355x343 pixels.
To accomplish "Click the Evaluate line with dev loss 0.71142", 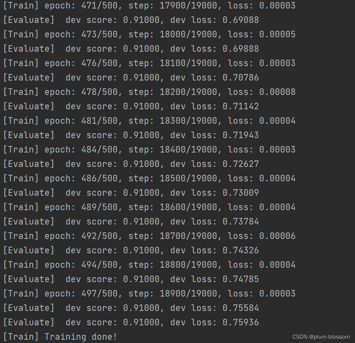I will click(x=131, y=106).
